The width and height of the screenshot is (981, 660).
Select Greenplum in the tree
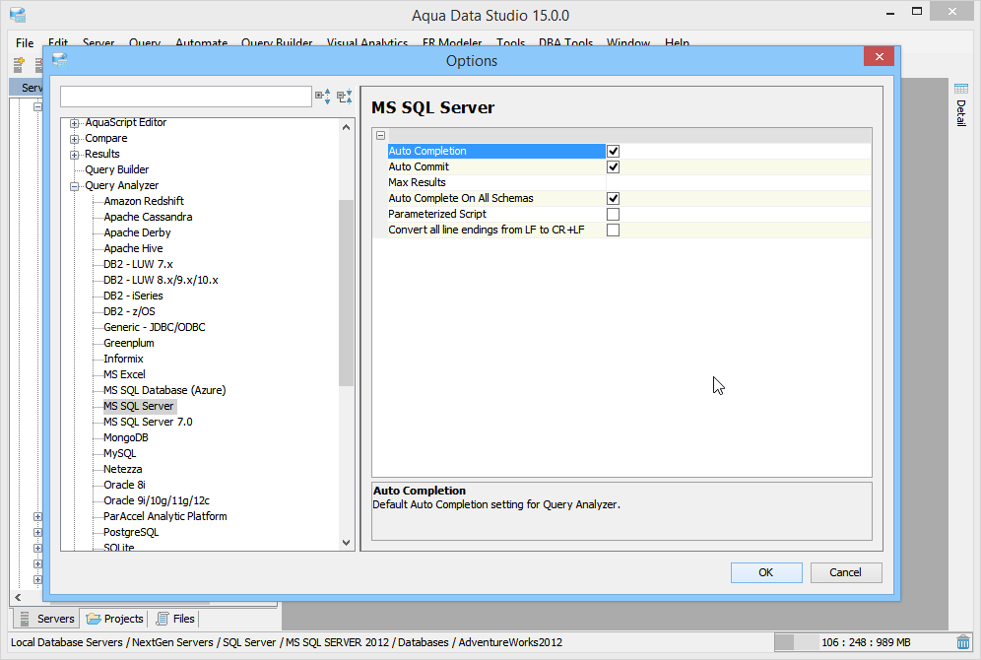pos(129,343)
